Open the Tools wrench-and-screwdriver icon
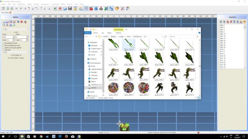 (x=123, y=8)
